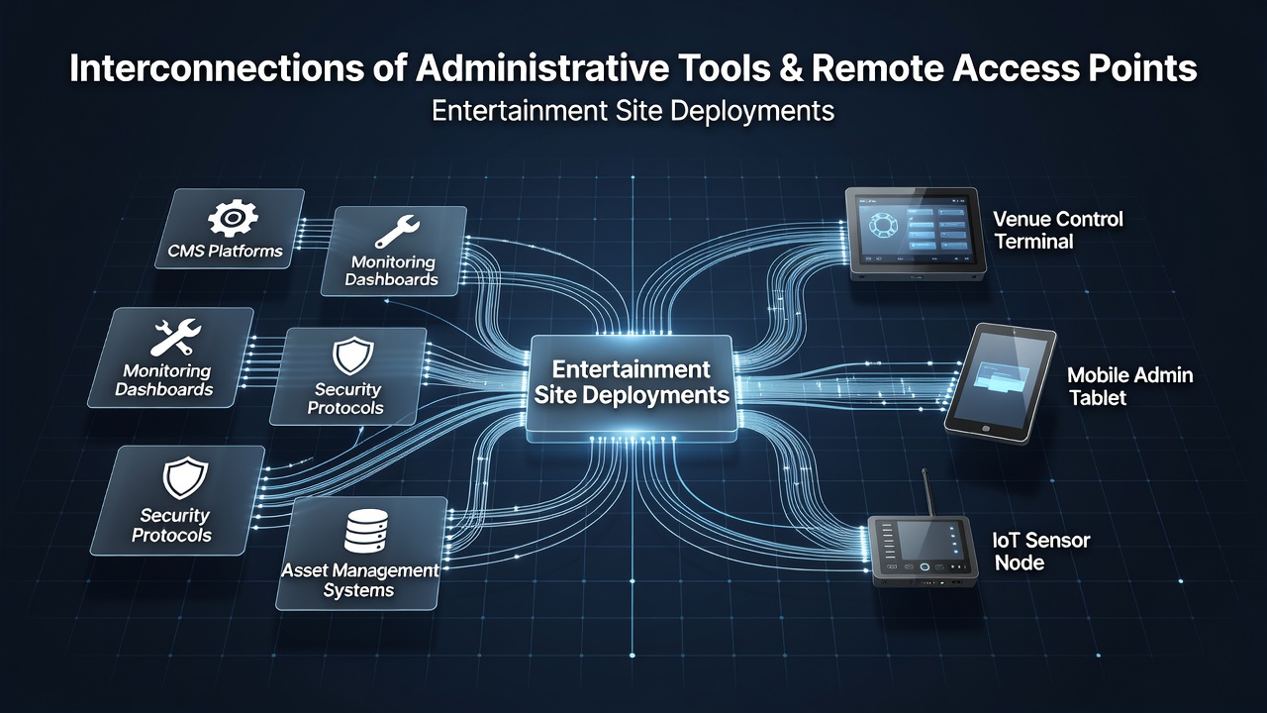Click the shield icon above Security Protocols near center
The width and height of the screenshot is (1267, 713).
(352, 357)
